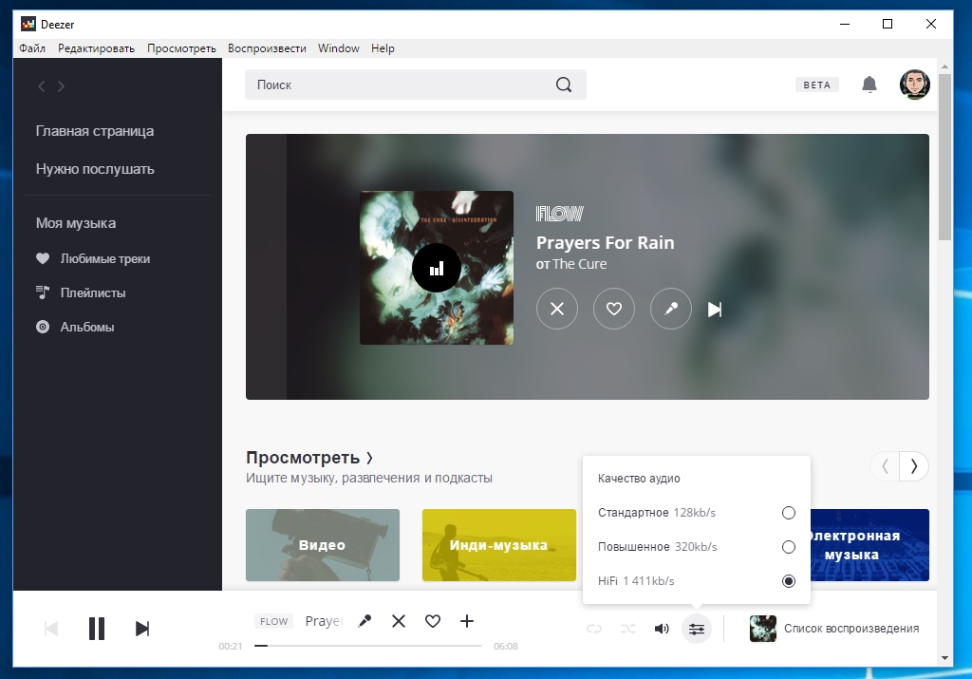The image size is (972, 679).
Task: Open Редактировать menu
Action: [x=96, y=48]
